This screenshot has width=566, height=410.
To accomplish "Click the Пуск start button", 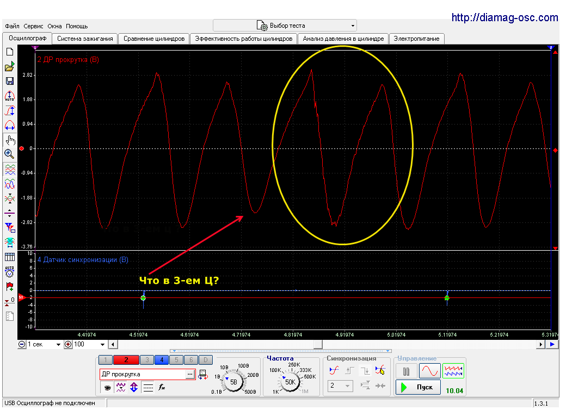I will [x=418, y=387].
